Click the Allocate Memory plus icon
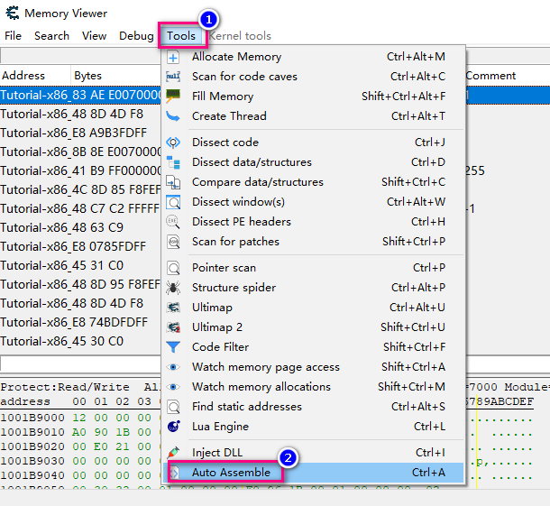The width and height of the screenshot is (550, 506). pos(173,57)
